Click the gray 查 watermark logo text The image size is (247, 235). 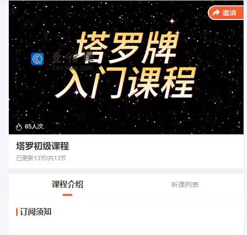pyautogui.click(x=57, y=57)
